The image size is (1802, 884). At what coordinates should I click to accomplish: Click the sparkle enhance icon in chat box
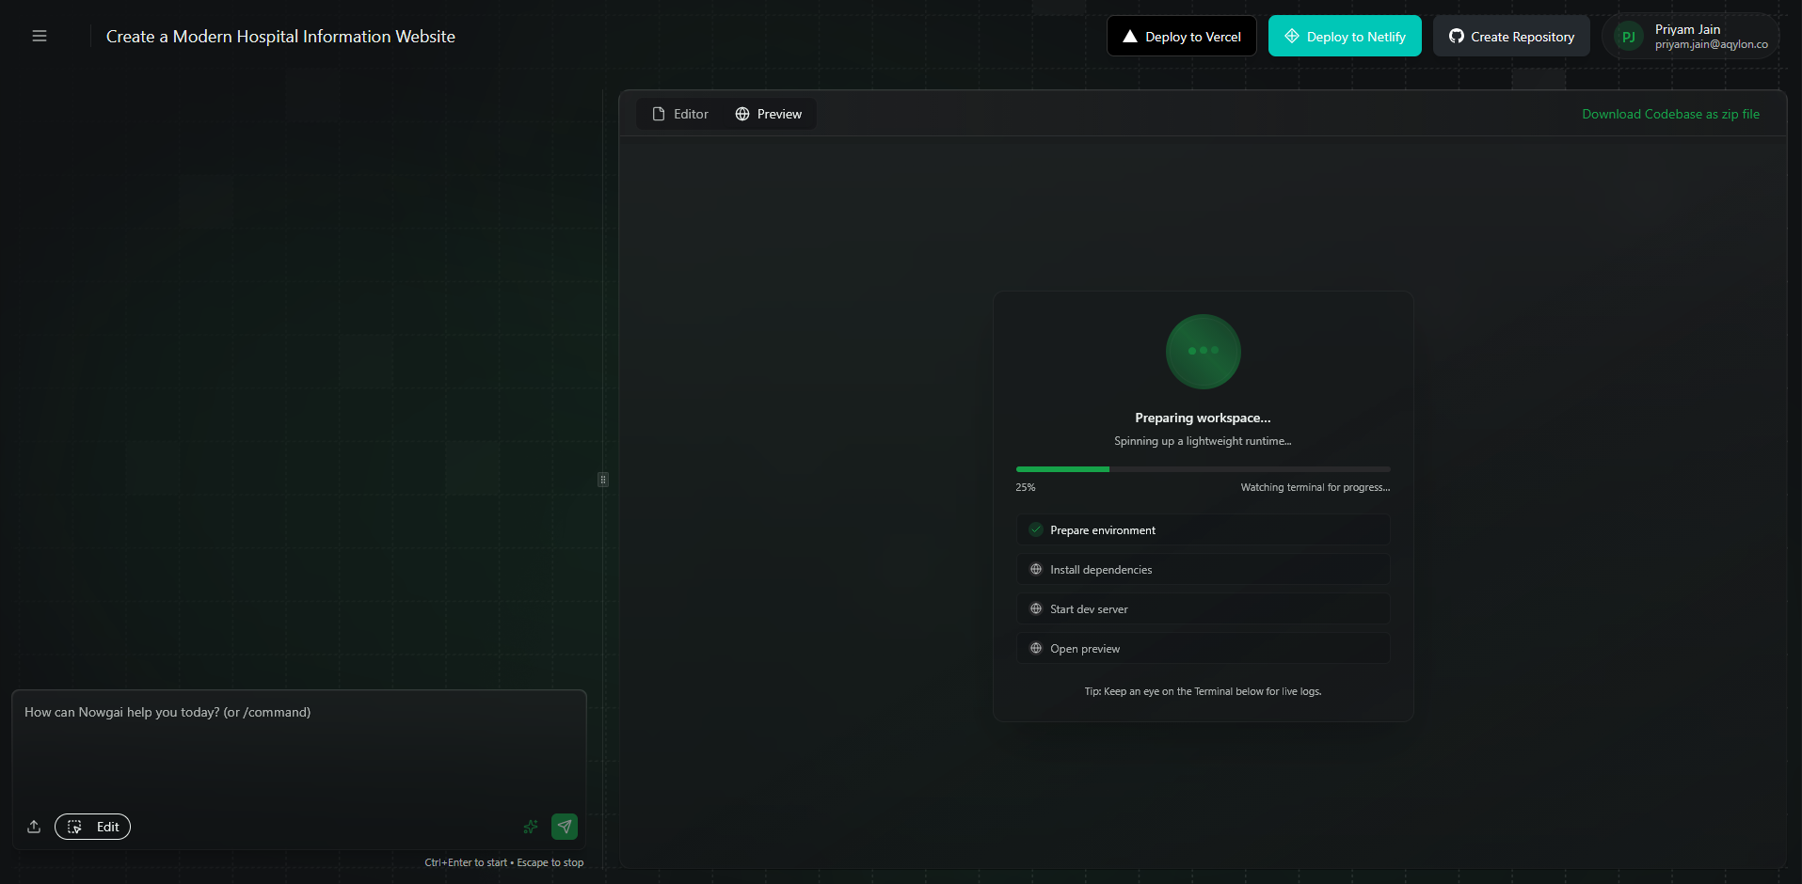coord(531,827)
